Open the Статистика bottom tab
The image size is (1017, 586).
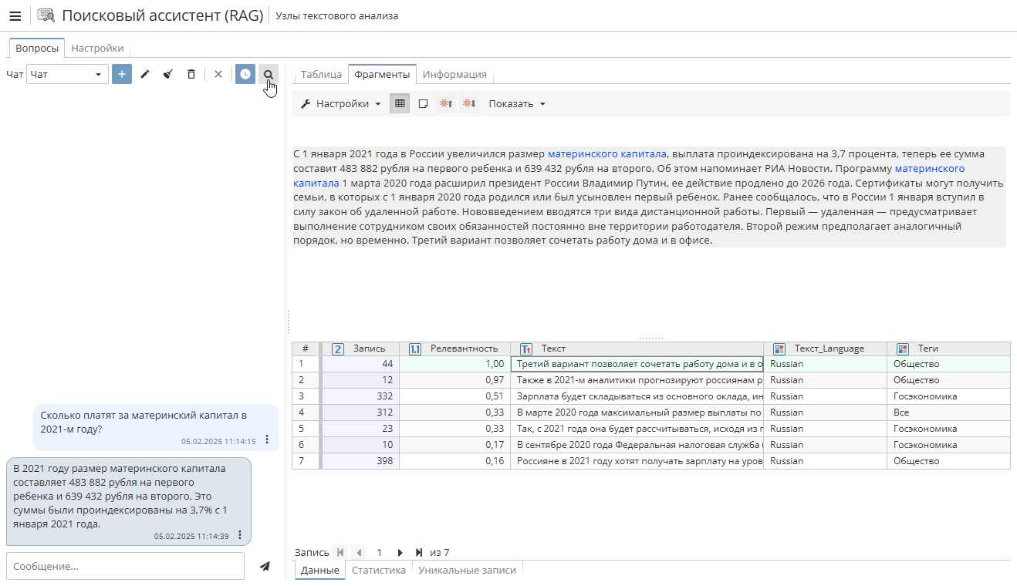(379, 571)
